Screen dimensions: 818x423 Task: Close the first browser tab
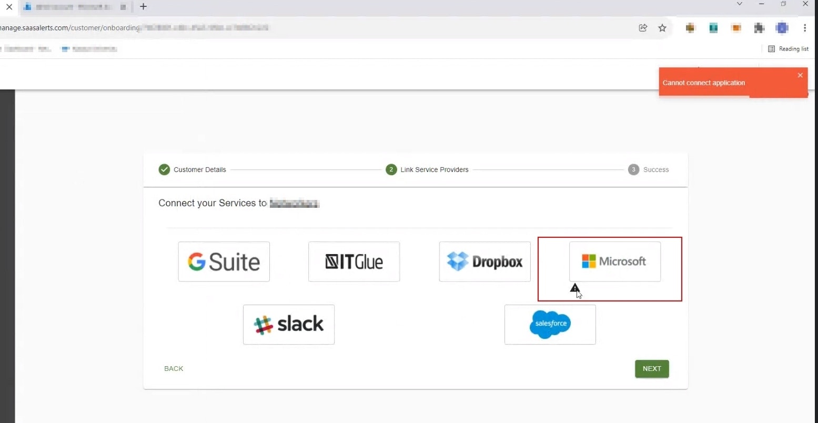click(9, 7)
